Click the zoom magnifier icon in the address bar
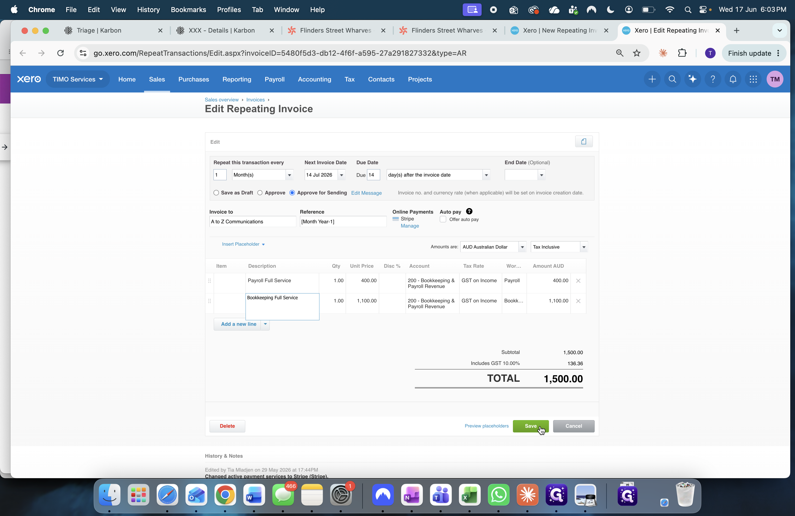 tap(619, 53)
